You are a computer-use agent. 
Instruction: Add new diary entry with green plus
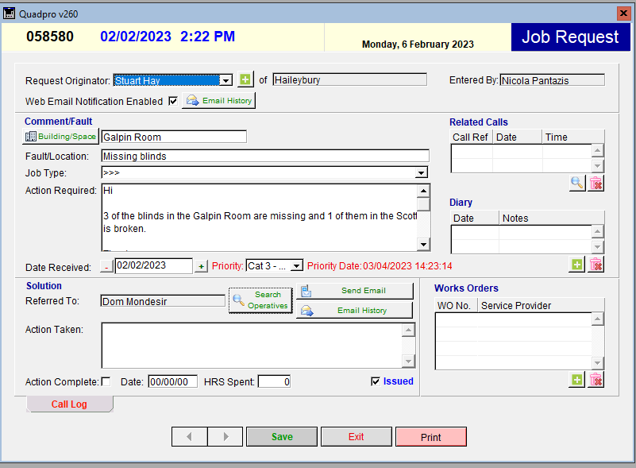click(x=577, y=265)
